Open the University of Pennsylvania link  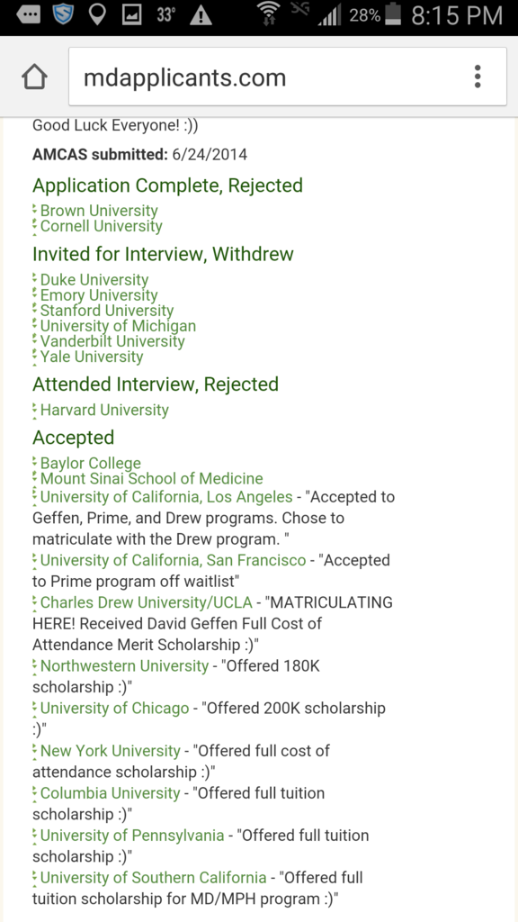tap(132, 836)
